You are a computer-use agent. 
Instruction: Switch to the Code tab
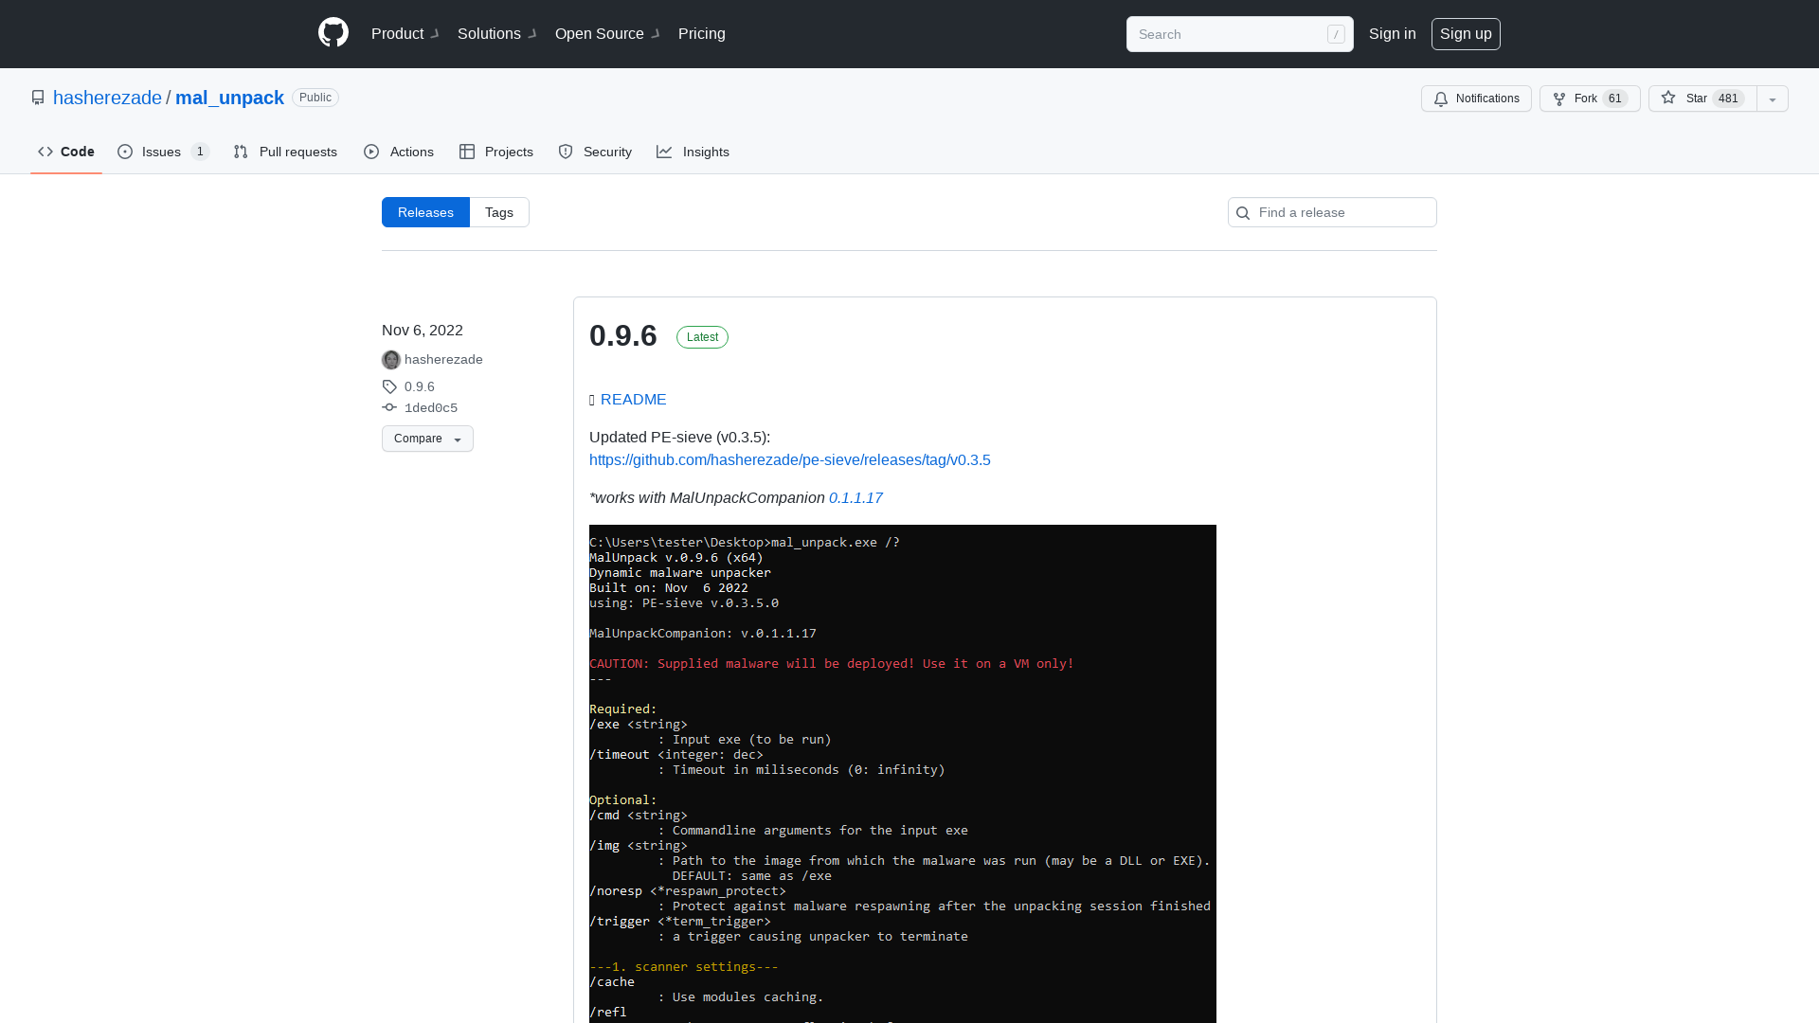tap(66, 152)
